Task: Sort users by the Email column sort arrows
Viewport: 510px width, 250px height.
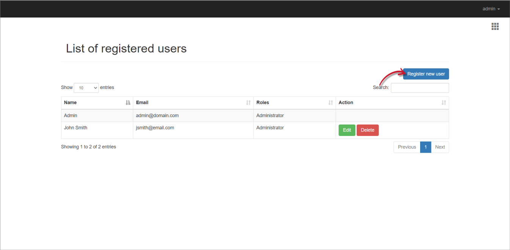Action: 248,103
